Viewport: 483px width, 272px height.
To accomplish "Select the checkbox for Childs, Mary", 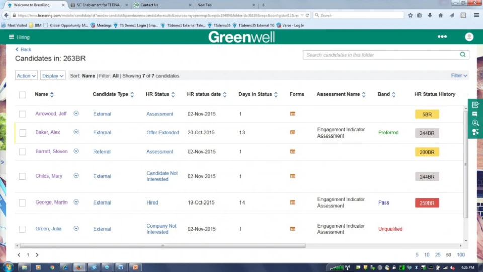I will pyautogui.click(x=22, y=176).
